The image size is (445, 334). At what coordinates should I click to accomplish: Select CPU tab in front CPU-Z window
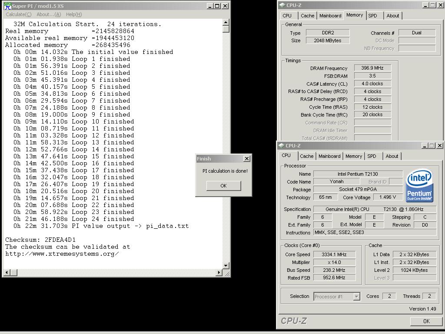[x=286, y=155]
